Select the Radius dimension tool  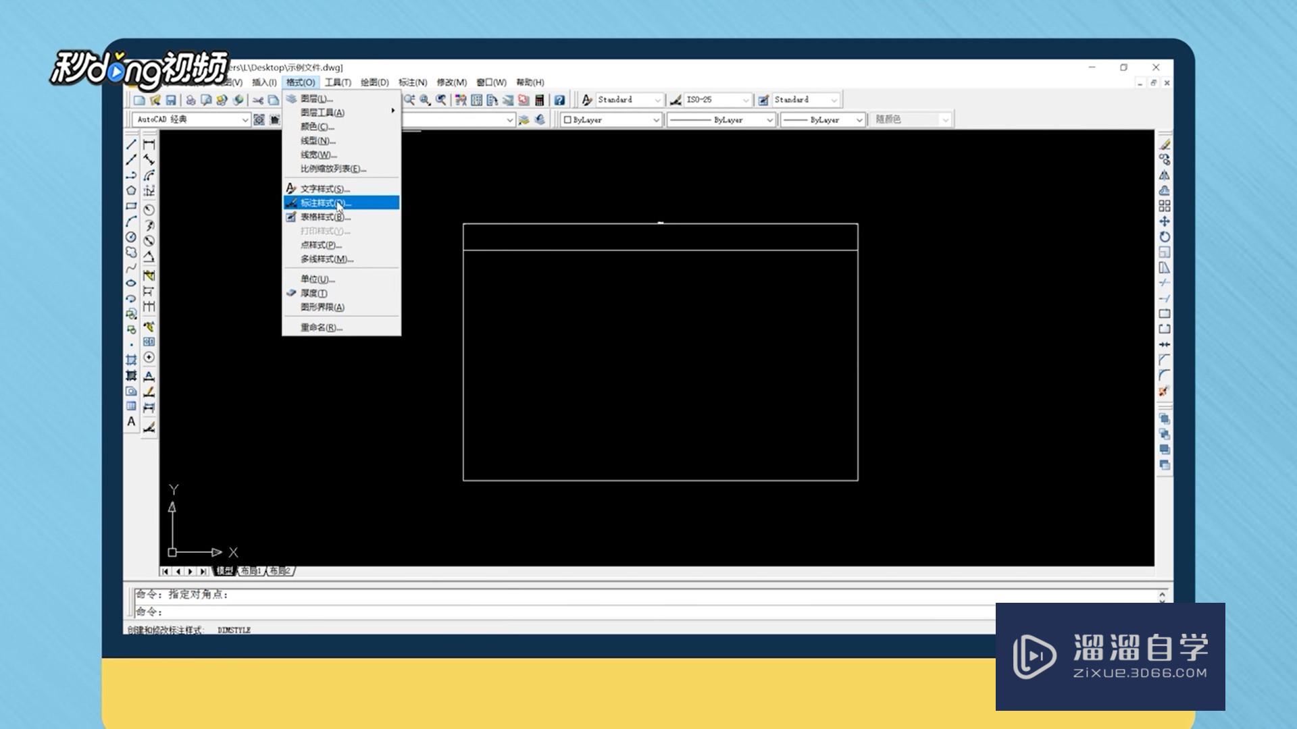[149, 210]
